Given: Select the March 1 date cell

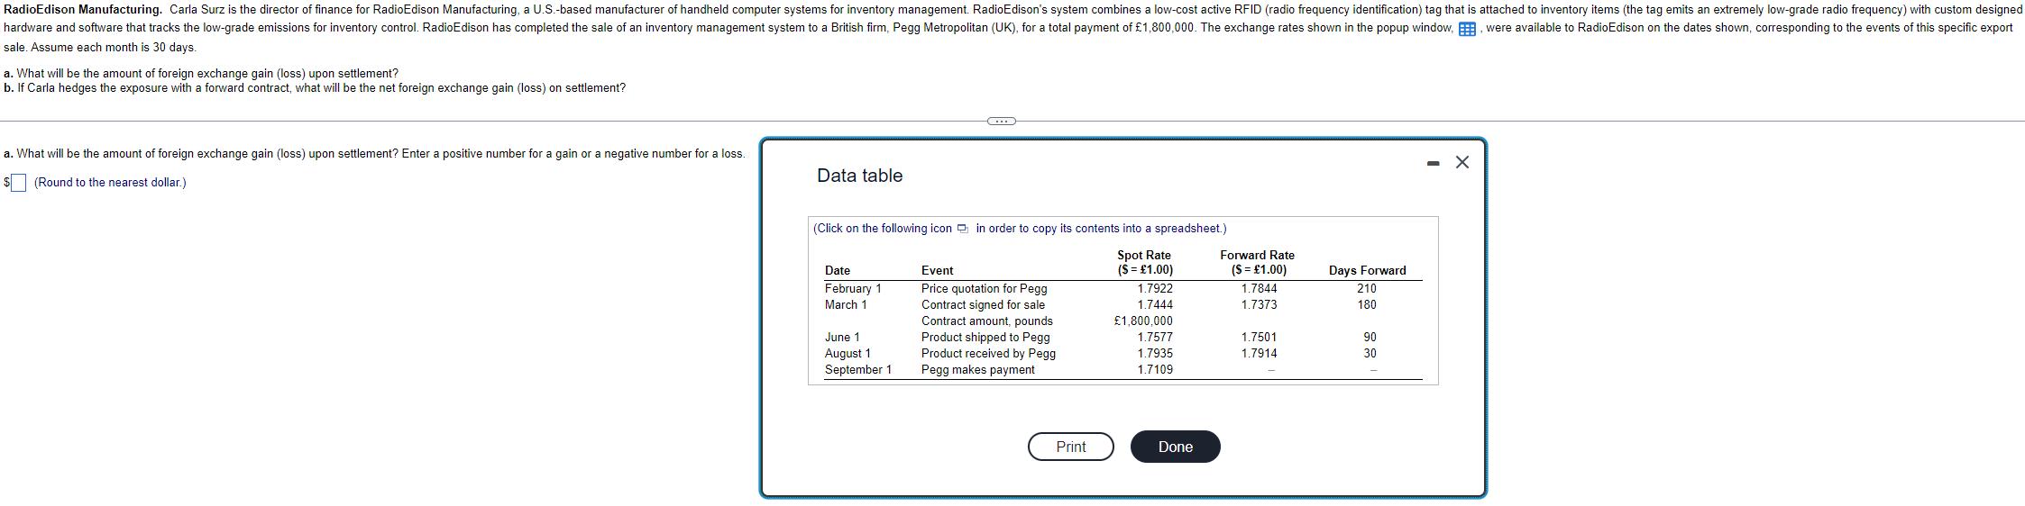Looking at the screenshot, I should pos(846,305).
